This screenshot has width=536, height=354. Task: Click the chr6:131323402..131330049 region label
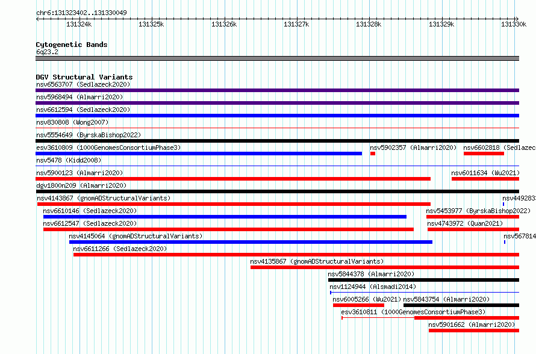pos(81,13)
